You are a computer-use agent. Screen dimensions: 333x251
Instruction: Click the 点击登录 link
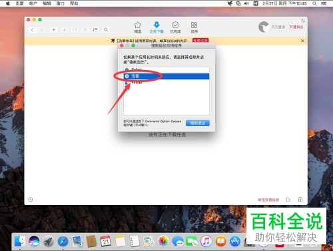(278, 27)
